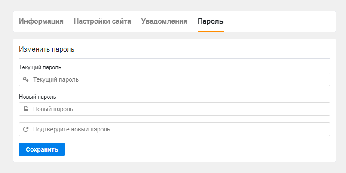
Task: Click the orange underline beneath Пароль tab
Action: click(x=211, y=31)
